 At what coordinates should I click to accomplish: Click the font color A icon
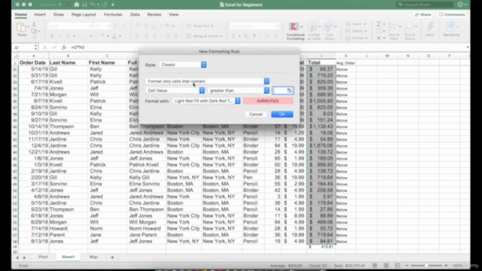click(x=114, y=36)
